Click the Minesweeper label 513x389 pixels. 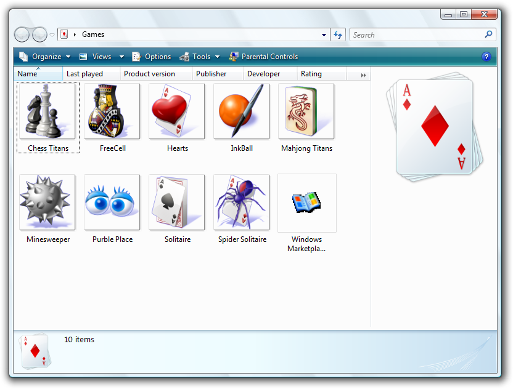[48, 239]
